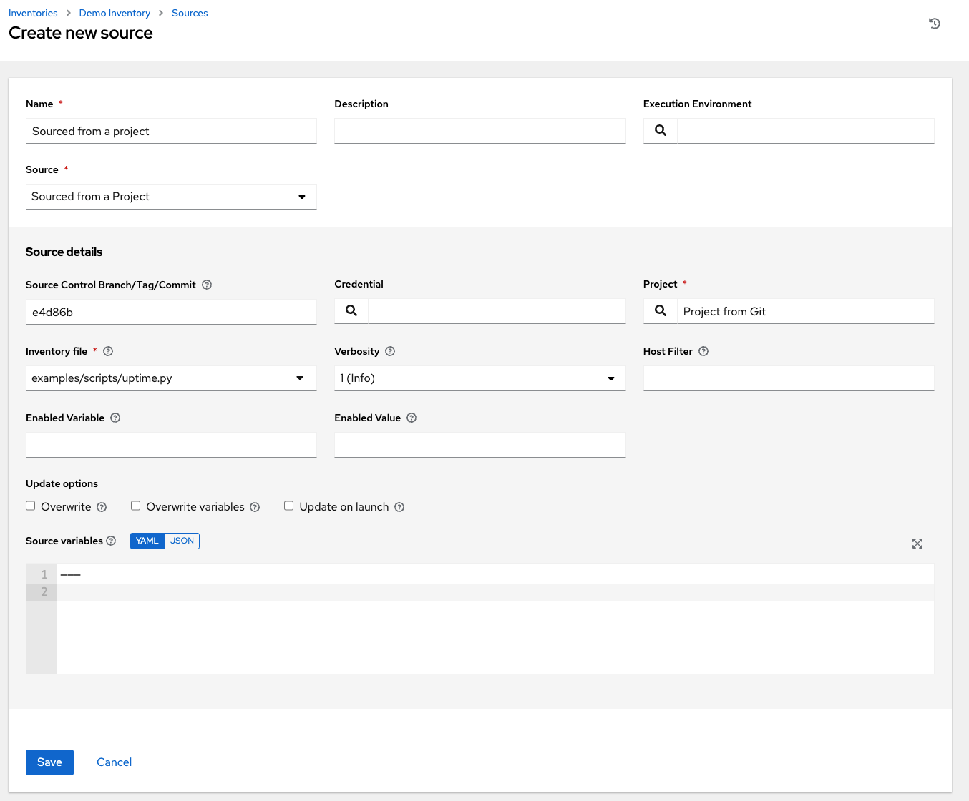This screenshot has width=969, height=801.
Task: Switch Source variables to JSON format
Action: [x=182, y=541]
